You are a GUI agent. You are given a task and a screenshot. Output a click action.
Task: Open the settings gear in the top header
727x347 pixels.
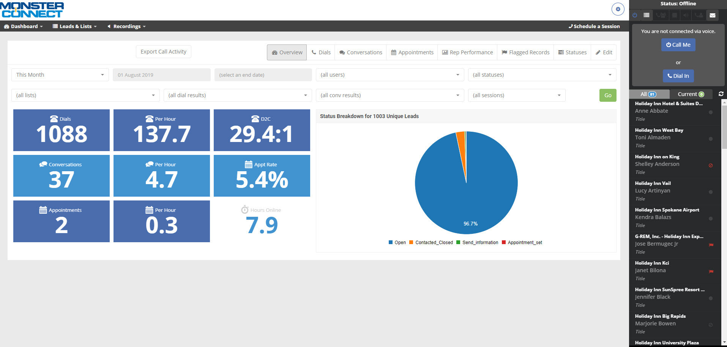(618, 9)
